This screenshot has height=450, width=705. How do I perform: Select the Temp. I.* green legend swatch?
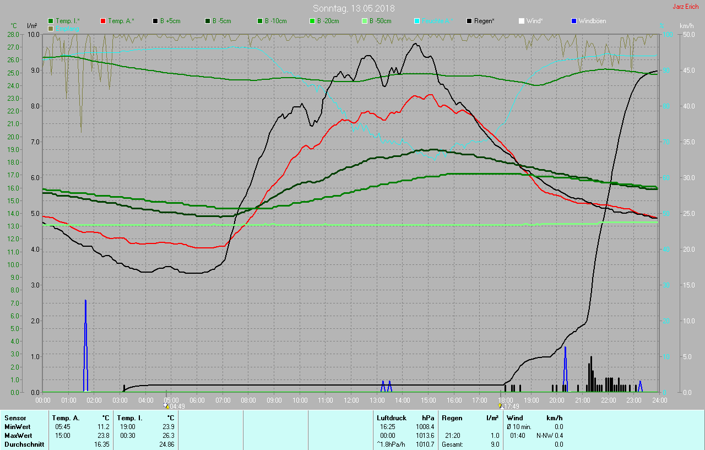51,21
